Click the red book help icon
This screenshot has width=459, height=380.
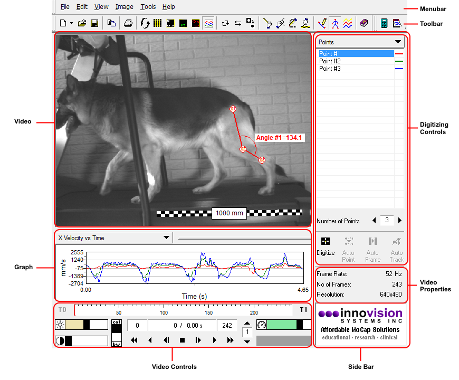pos(364,23)
